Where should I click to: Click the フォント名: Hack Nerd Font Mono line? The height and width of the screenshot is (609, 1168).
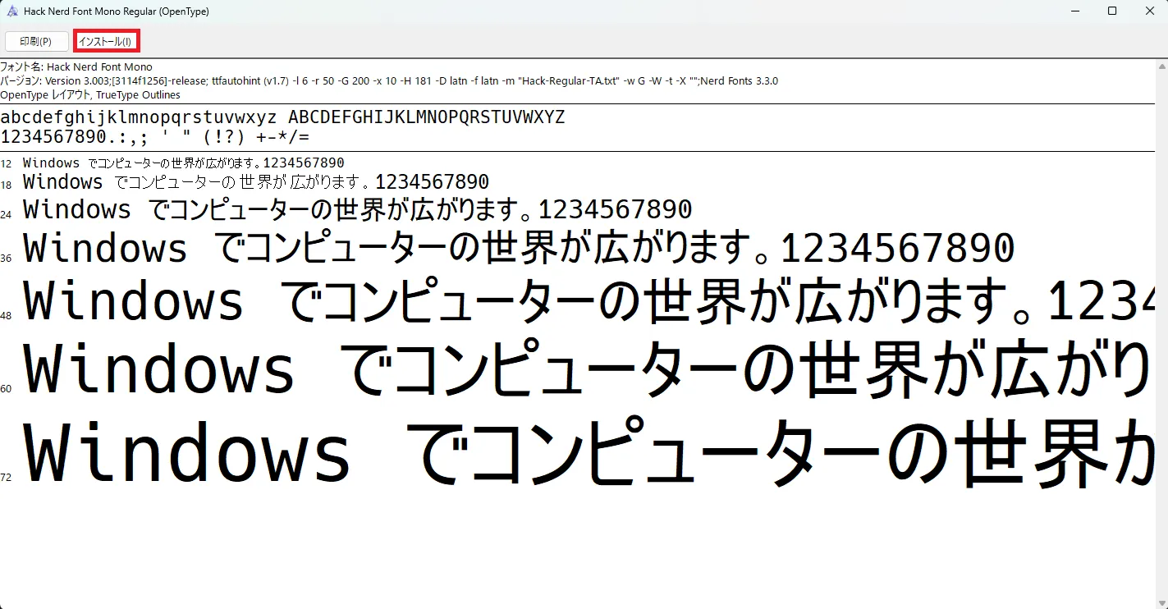pyautogui.click(x=76, y=66)
